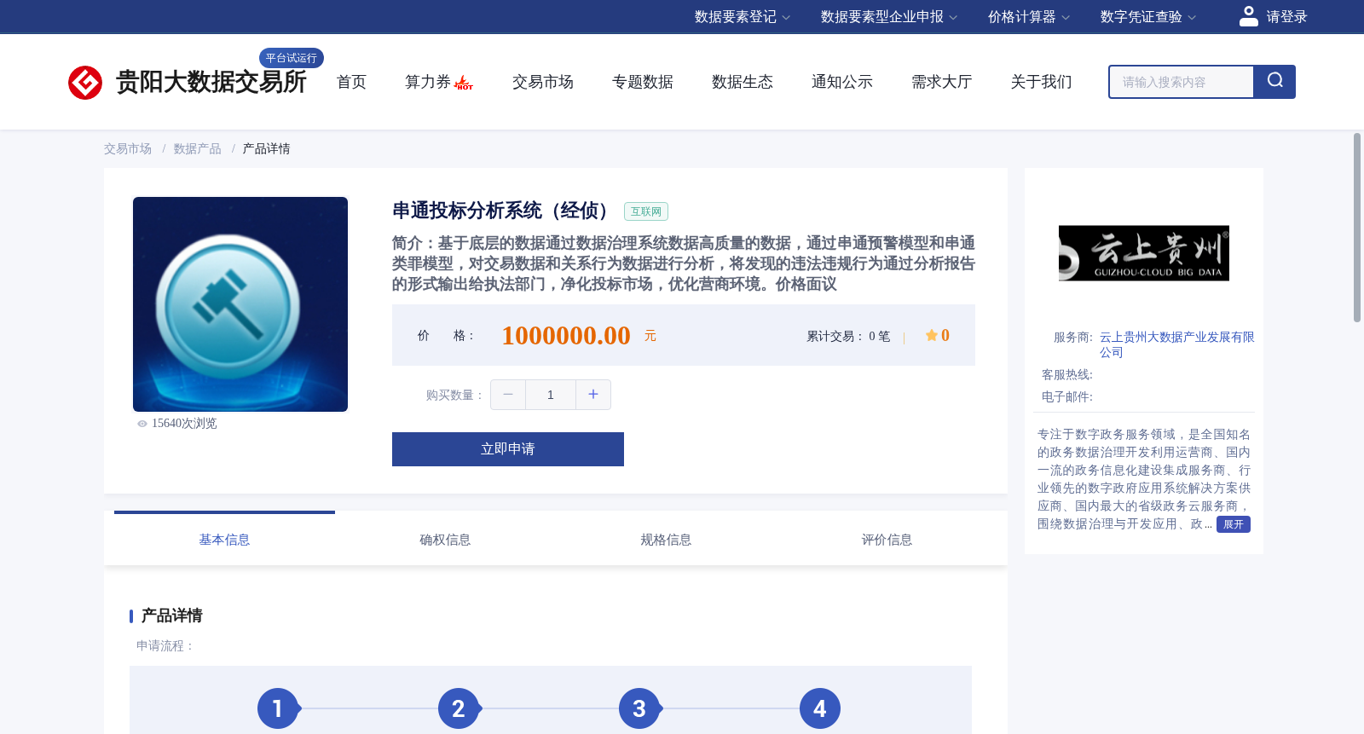Viewport: 1364px width, 734px height.
Task: Click the orange star favorite icon
Action: point(932,336)
